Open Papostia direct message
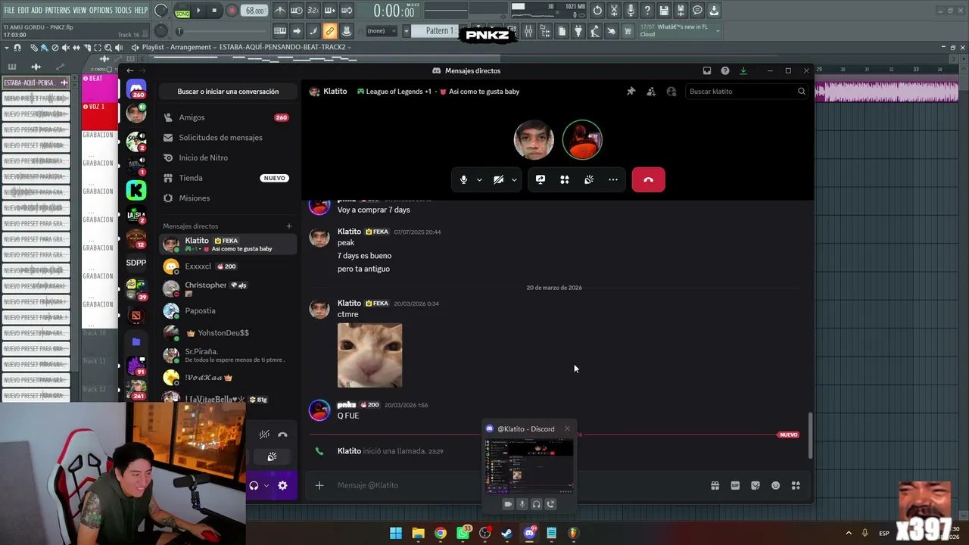This screenshot has height=545, width=969. coord(227,310)
